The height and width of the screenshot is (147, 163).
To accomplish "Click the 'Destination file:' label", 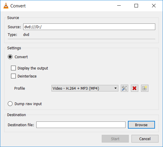I will [21, 125].
